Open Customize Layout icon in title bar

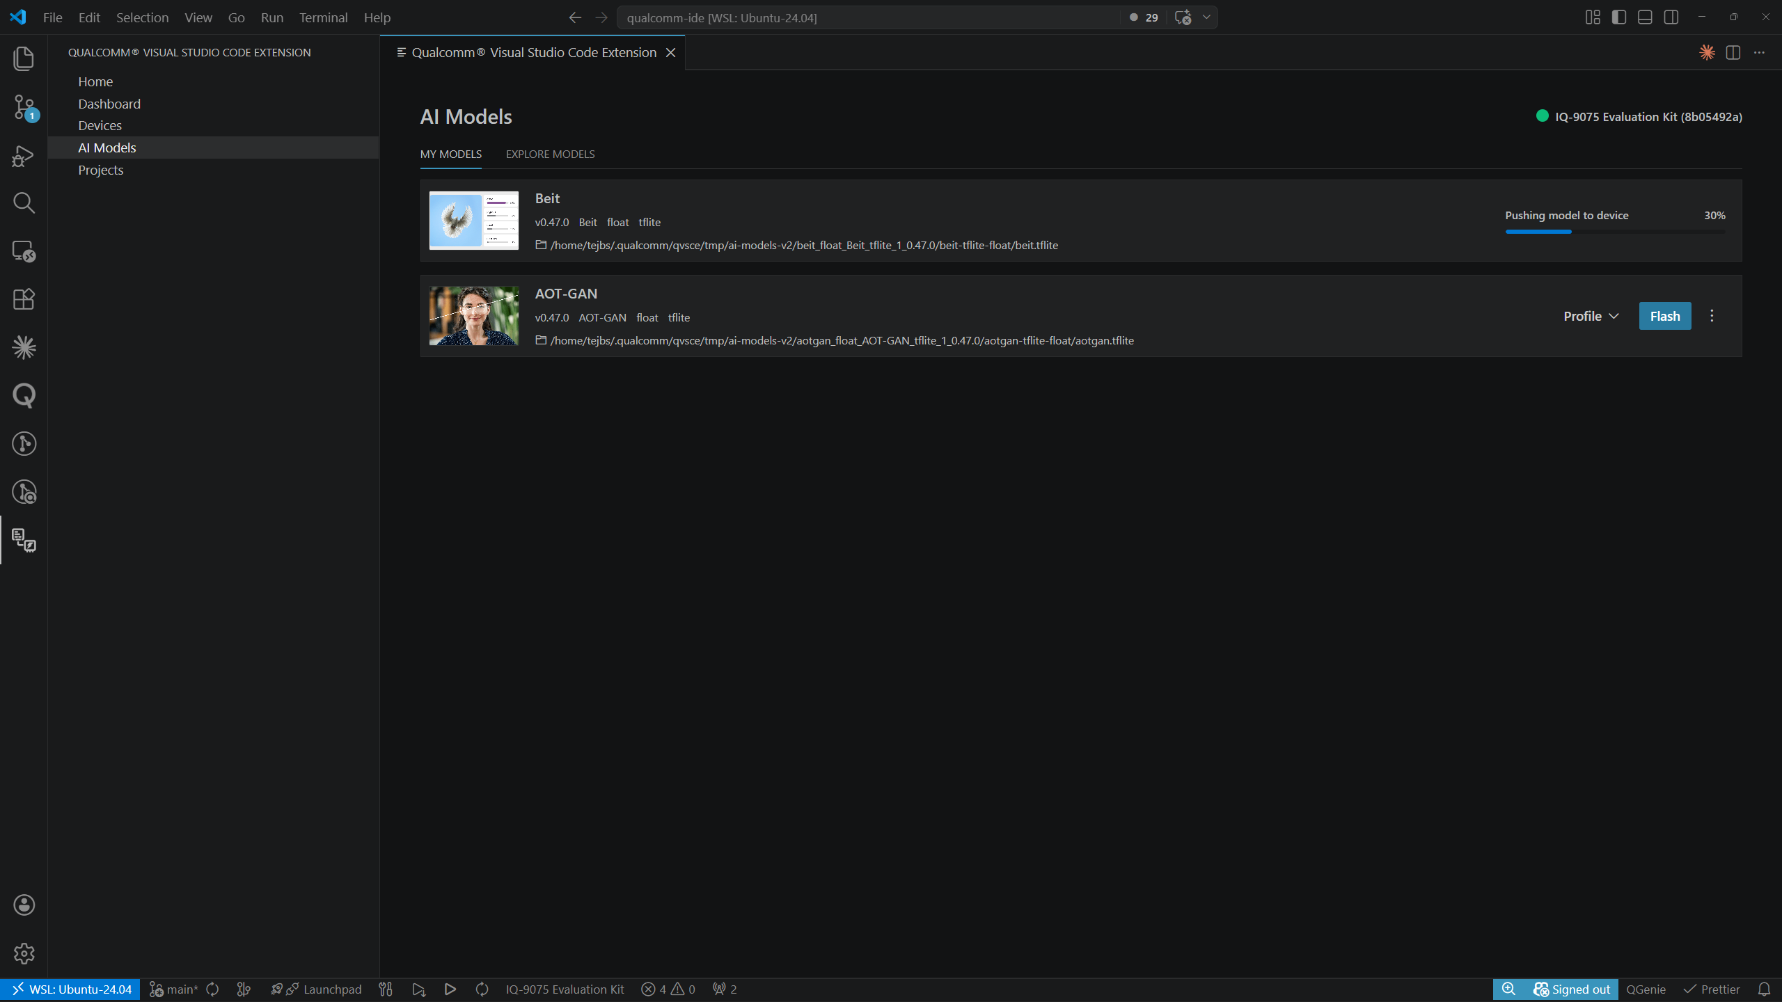tap(1593, 17)
